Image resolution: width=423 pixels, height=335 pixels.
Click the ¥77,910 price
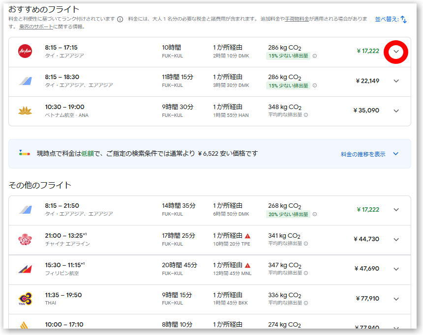(367, 299)
